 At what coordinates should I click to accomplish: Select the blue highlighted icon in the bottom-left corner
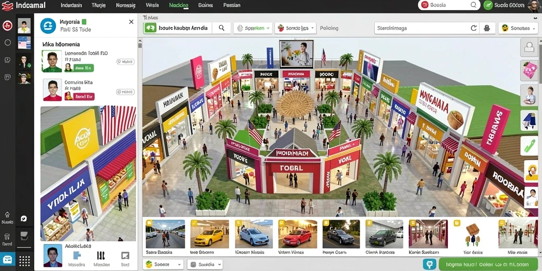7,259
